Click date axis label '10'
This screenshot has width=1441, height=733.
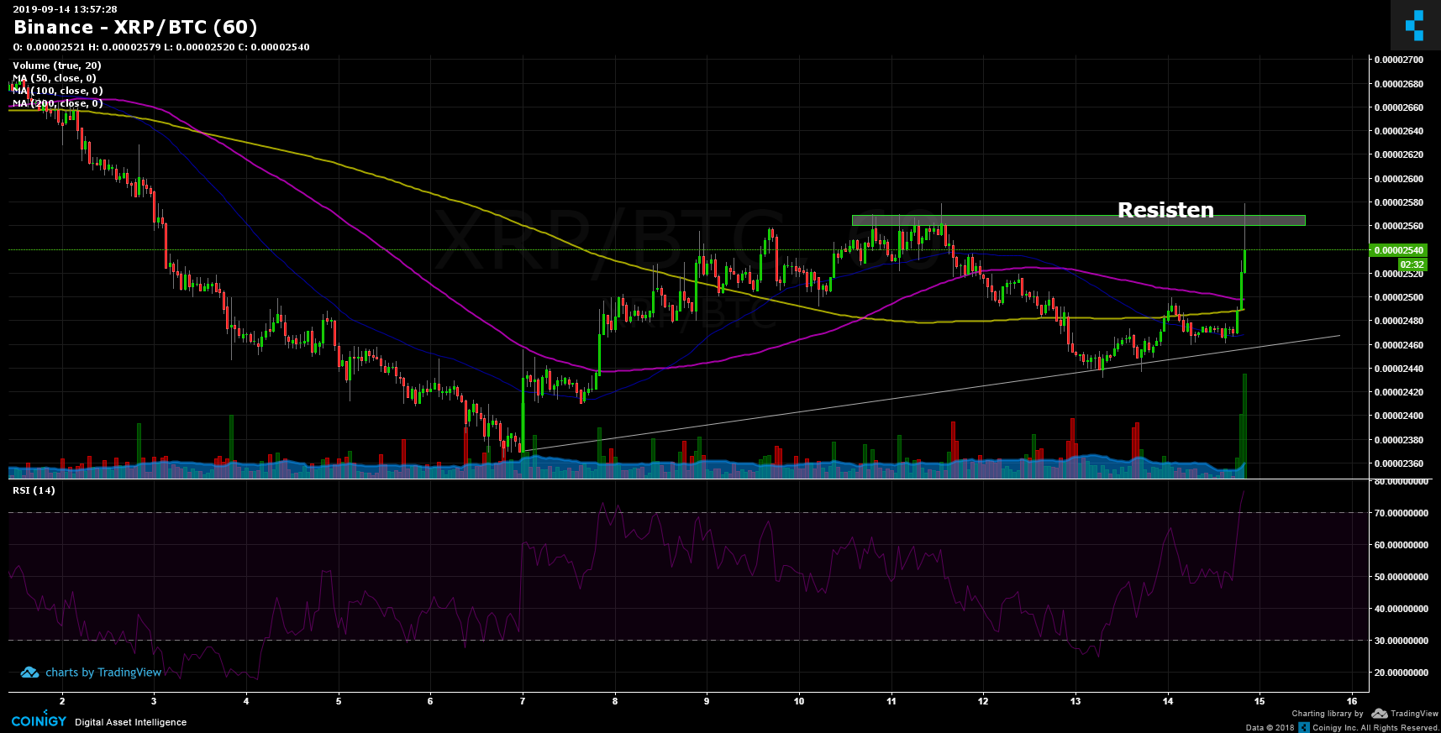(799, 701)
